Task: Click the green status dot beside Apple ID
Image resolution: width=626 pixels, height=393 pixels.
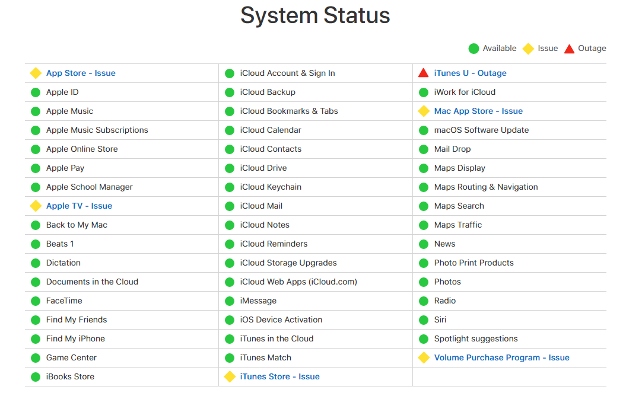Action: point(36,92)
